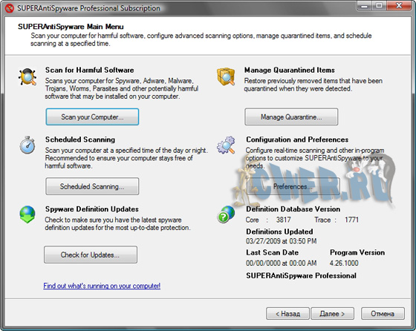The height and width of the screenshot is (331, 416).
Task: Click the SUPERAntiSpyware title bar logo icon
Action: (x=9, y=8)
